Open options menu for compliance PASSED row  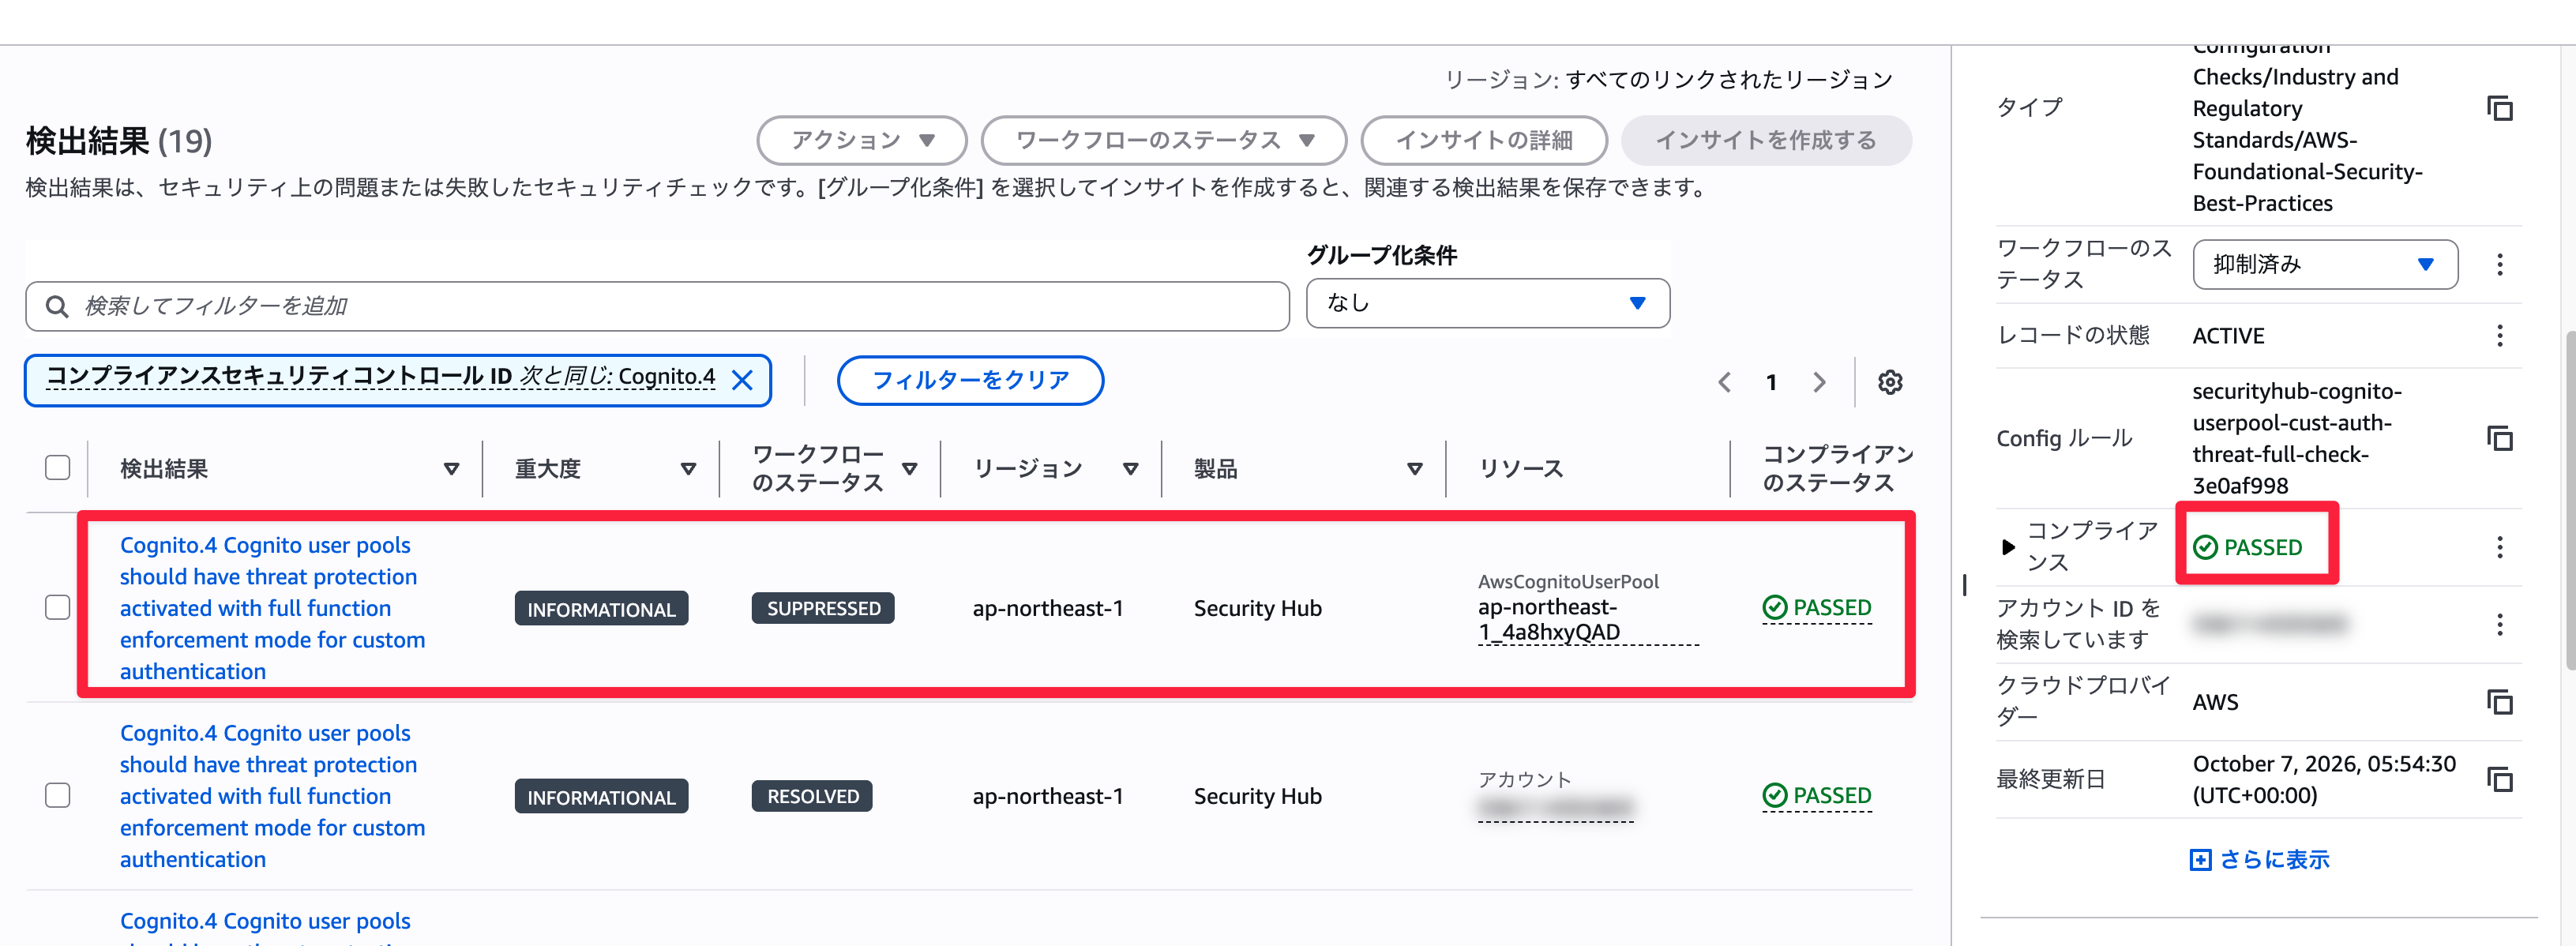[2499, 547]
